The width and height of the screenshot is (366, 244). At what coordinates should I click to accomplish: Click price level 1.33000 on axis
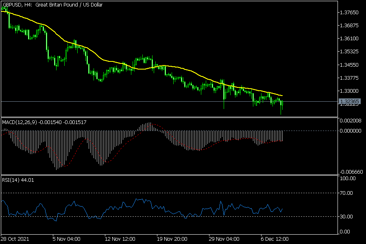(349, 91)
